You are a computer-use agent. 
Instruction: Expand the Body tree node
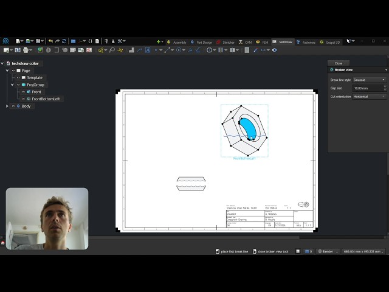7,106
